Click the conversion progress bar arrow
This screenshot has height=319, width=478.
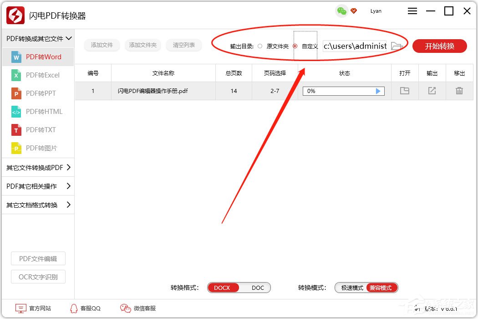pyautogui.click(x=378, y=91)
